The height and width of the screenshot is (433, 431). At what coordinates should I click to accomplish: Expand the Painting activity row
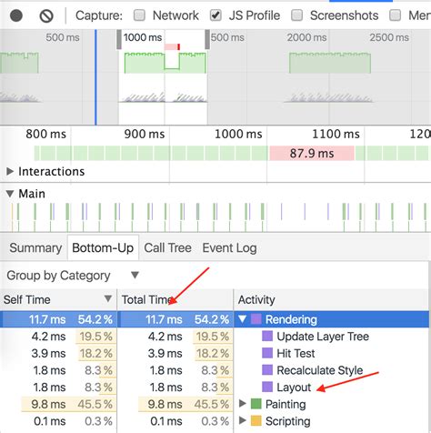pyautogui.click(x=242, y=403)
